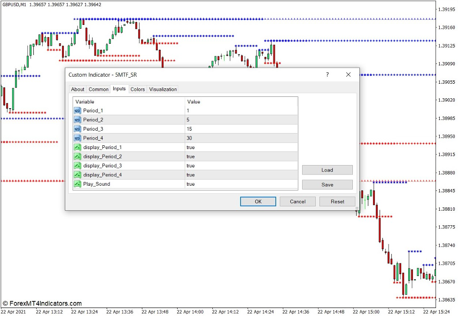Click the icon beside Play_Sound
Viewport: 459px width, 316px height.
pos(77,184)
